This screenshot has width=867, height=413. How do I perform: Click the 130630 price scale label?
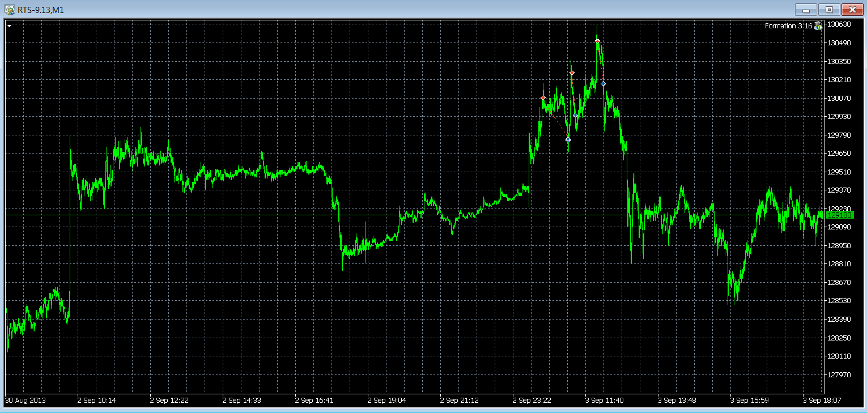point(839,24)
